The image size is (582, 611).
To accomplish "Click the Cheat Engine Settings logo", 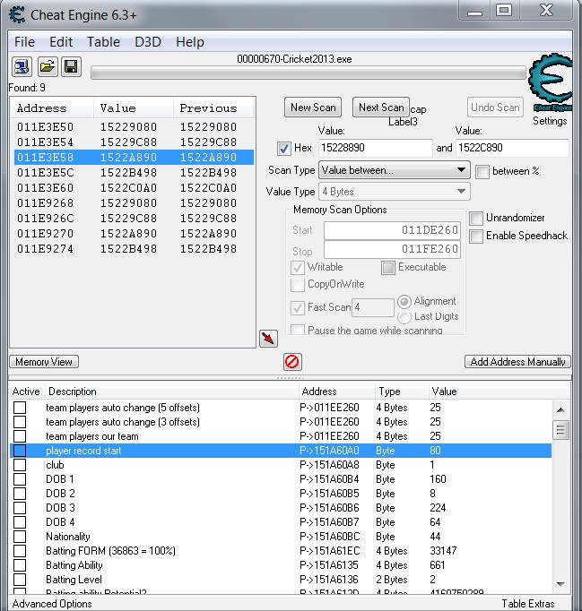I will click(550, 87).
